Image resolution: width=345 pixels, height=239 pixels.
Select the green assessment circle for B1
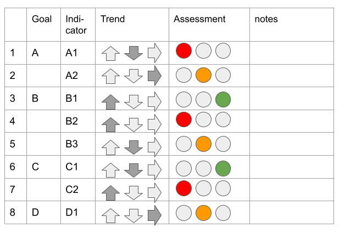point(223,100)
